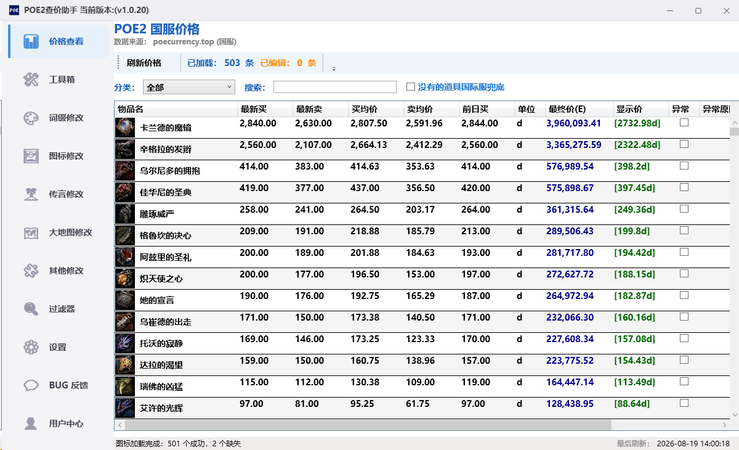The image size is (739, 450).
Task: Click the 艾许的光辉 item name
Action: click(x=161, y=408)
